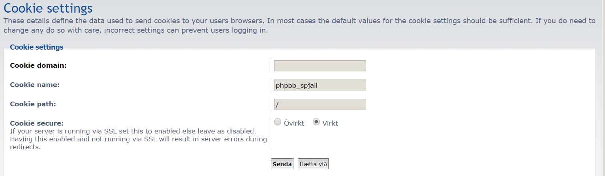Click the 'Virkt' text label
The height and width of the screenshot is (176, 605).
click(330, 123)
